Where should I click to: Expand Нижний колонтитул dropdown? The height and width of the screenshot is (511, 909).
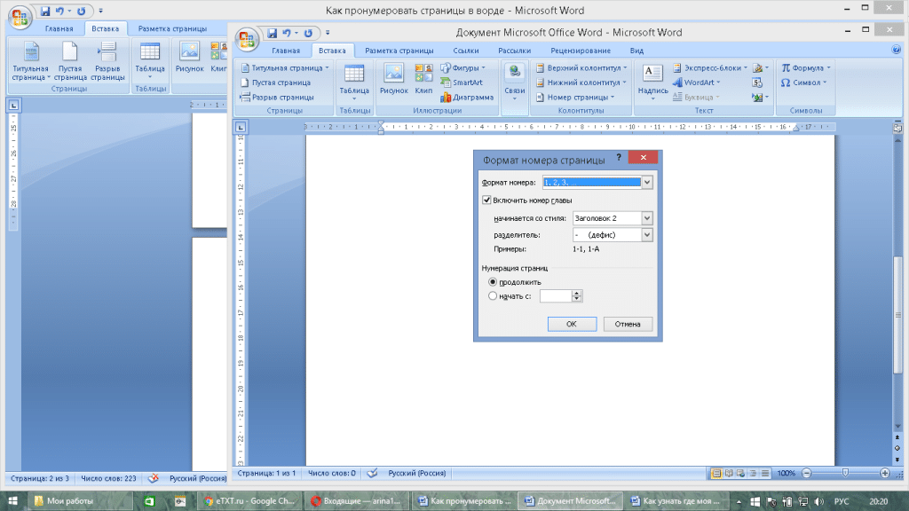[x=624, y=83]
